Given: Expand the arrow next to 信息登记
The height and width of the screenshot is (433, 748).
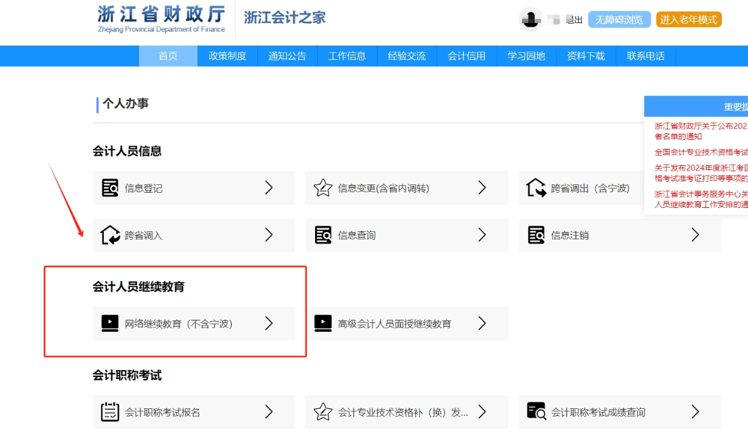Looking at the screenshot, I should click(269, 188).
